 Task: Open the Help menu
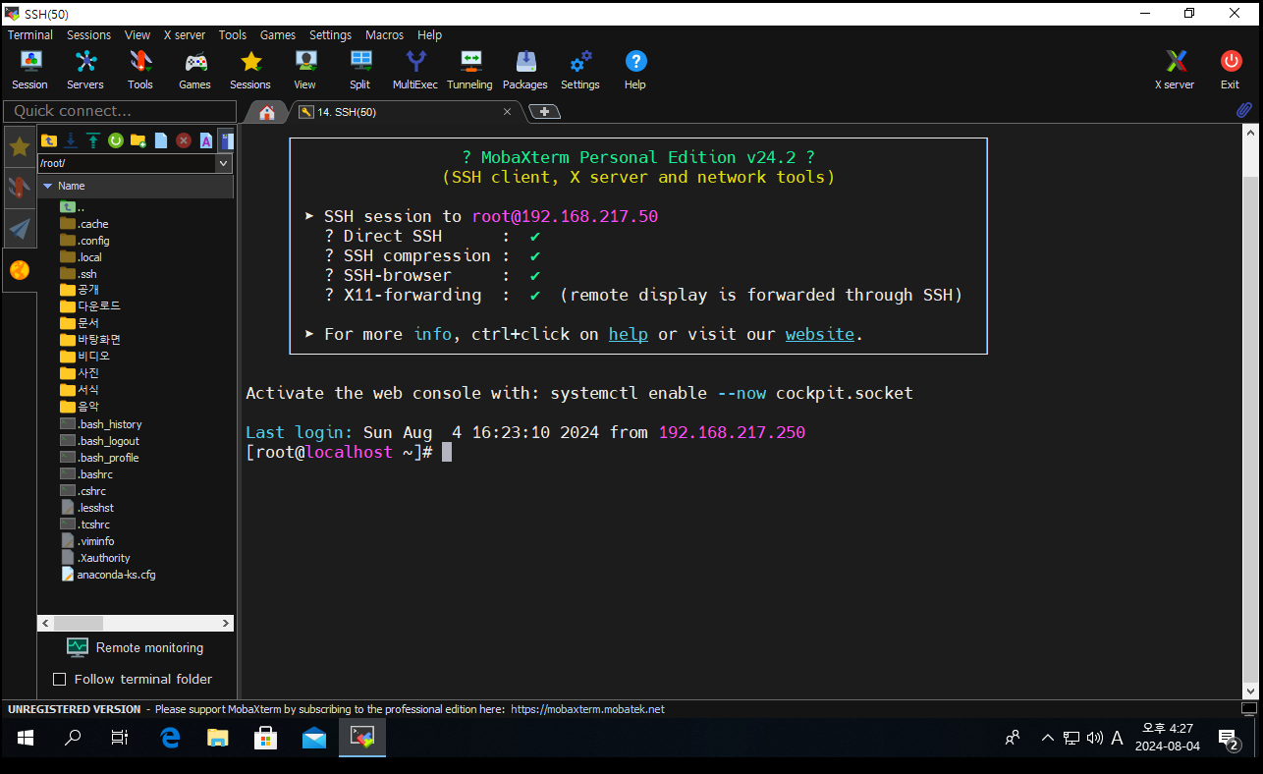(x=429, y=34)
